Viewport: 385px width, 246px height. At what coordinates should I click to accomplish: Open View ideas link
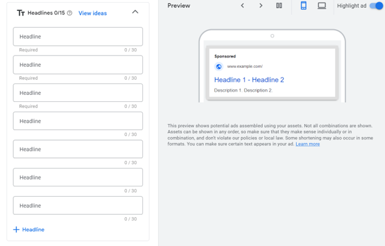tap(93, 13)
